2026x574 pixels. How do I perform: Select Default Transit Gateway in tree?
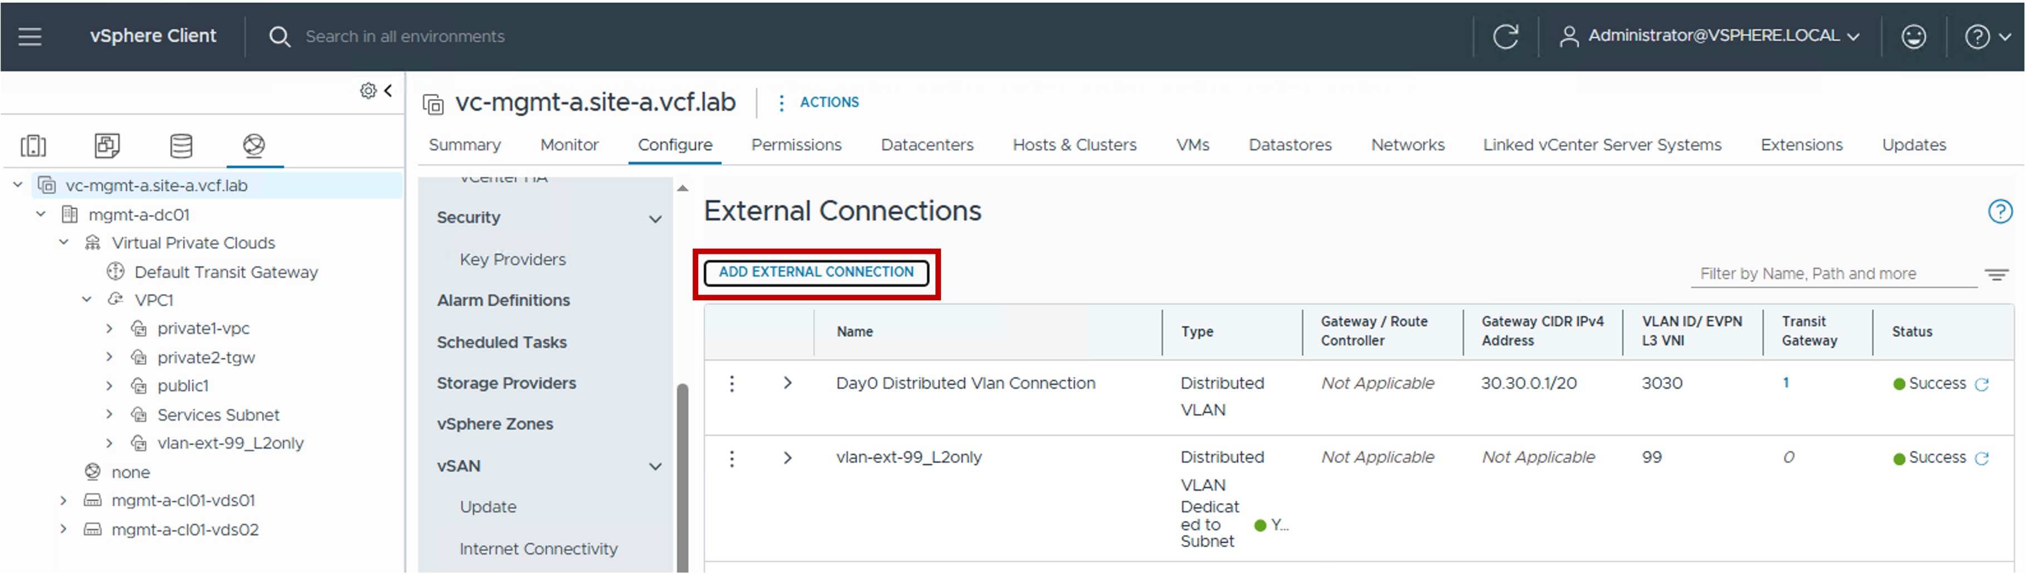coord(225,272)
